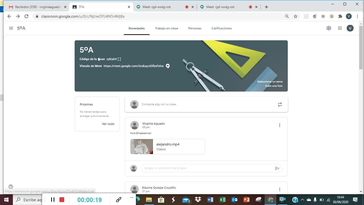Open the Chrome extensions puzzle icon
The height and width of the screenshot is (205, 364).
(x=340, y=16)
